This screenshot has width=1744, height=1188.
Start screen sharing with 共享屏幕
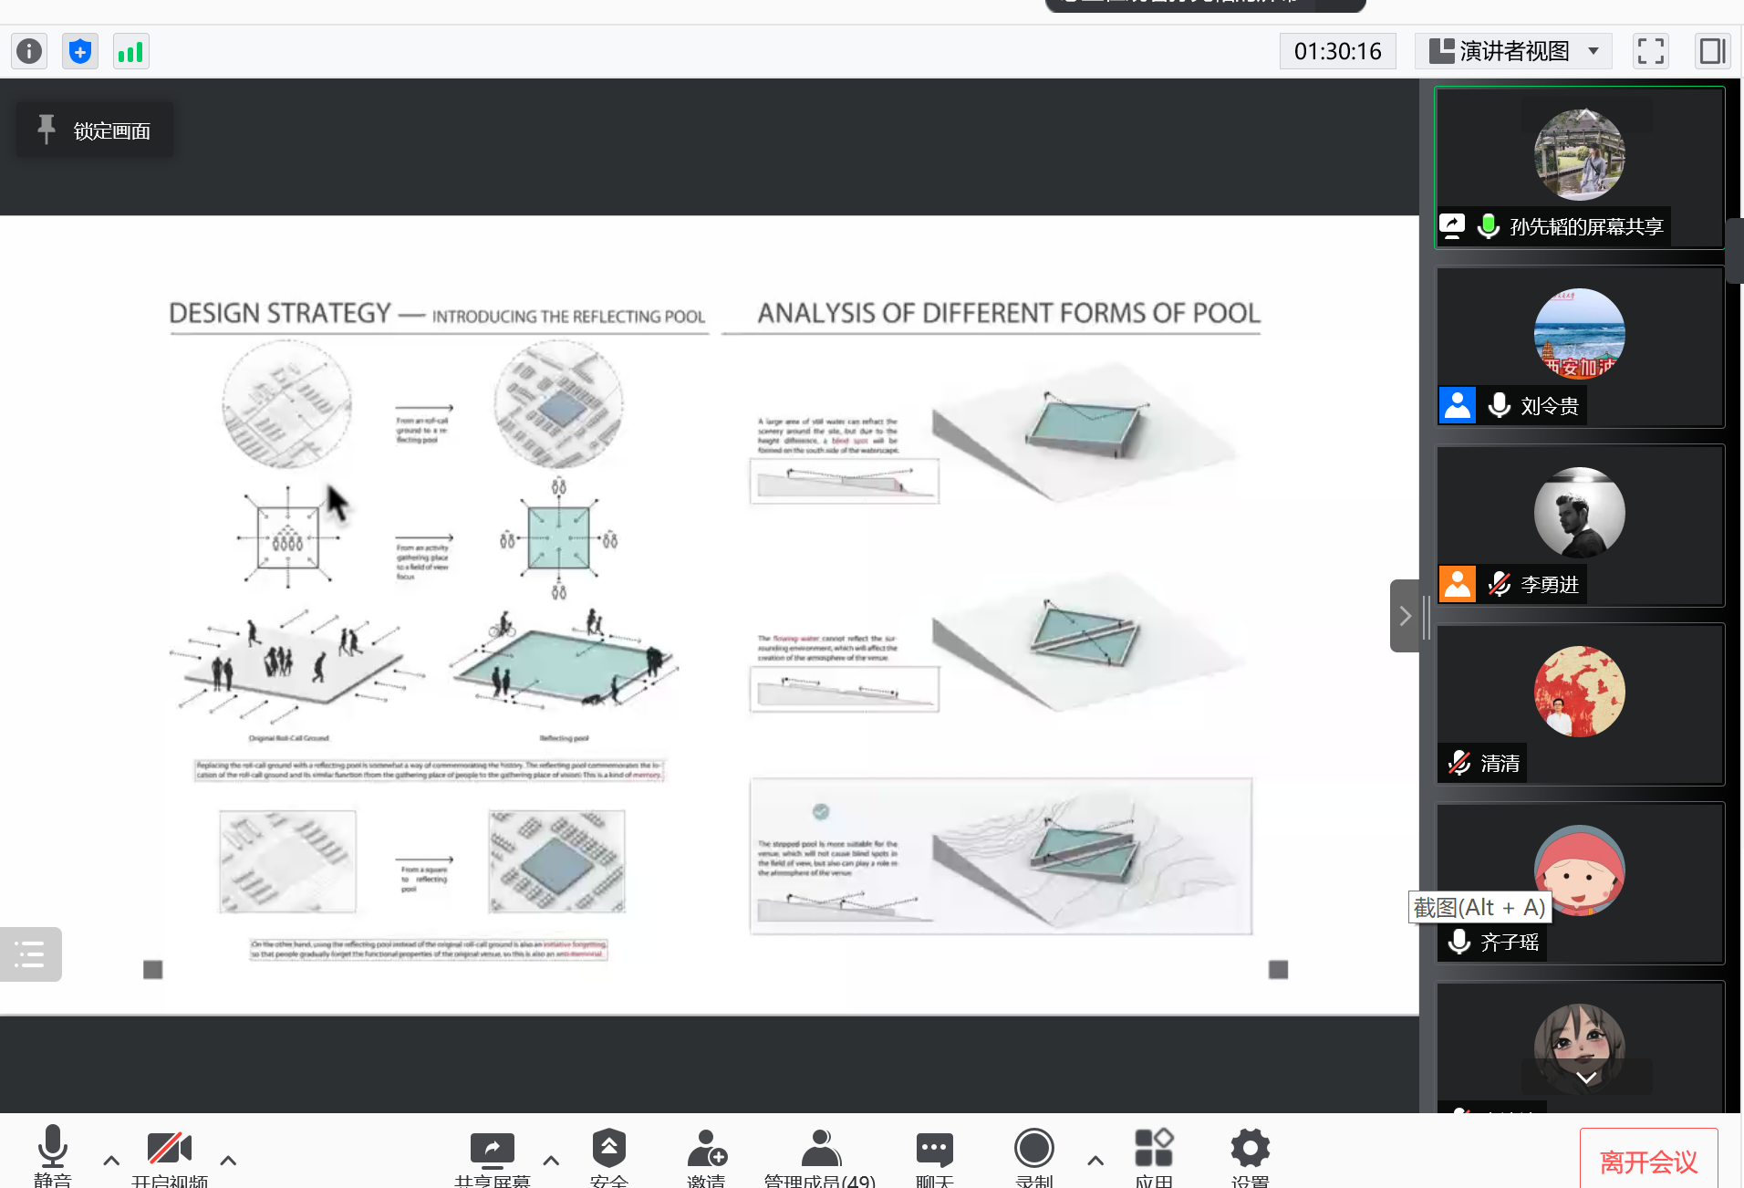tap(492, 1154)
